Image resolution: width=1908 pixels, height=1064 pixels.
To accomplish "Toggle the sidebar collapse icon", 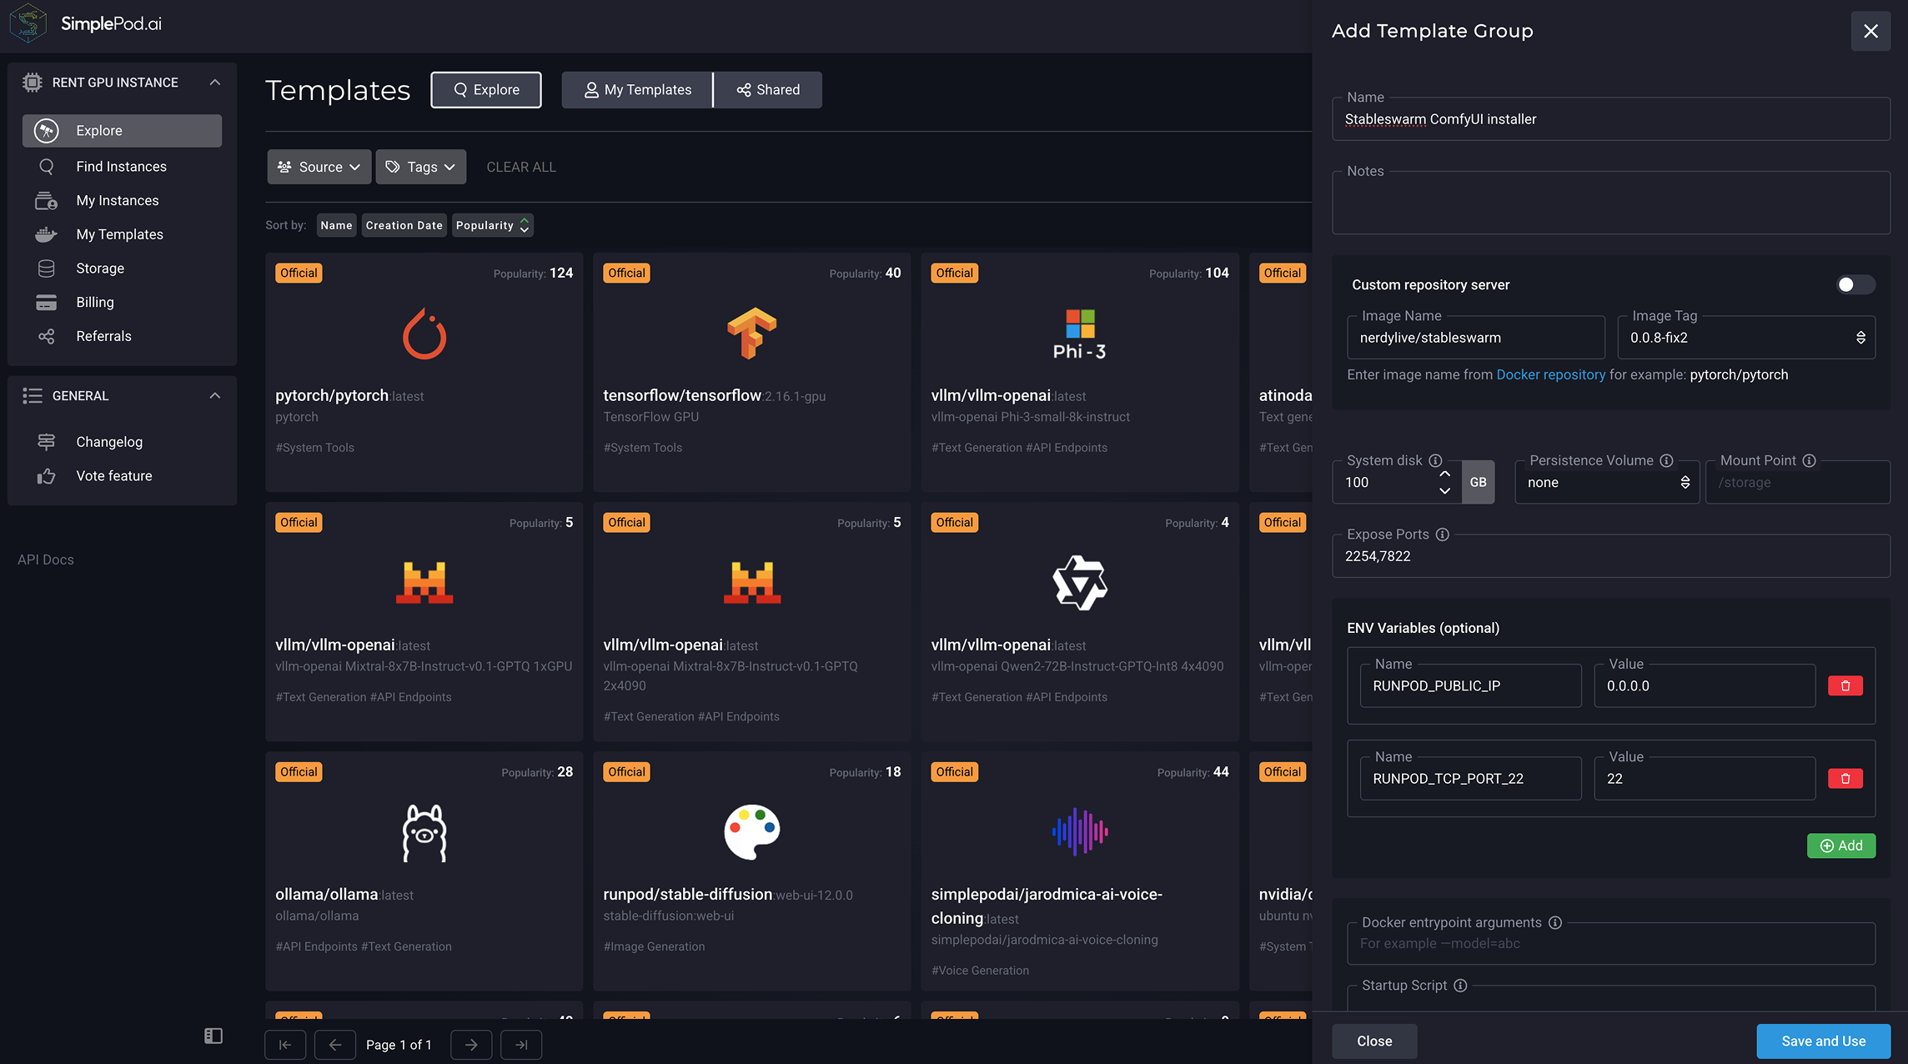I will (x=213, y=1036).
